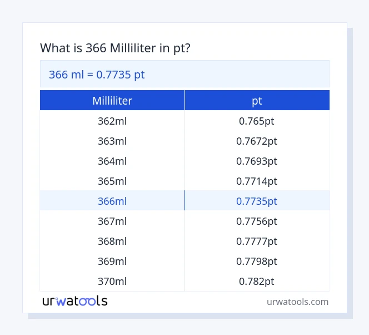Screen dimensions: 369x335
Task: Select the 367ml table cell
Action: pos(112,221)
